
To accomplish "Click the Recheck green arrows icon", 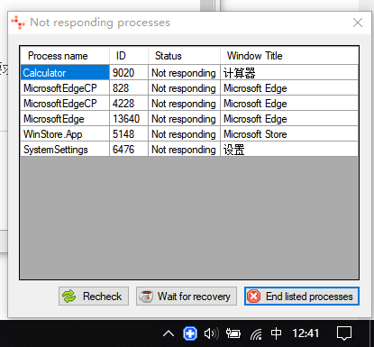I will tap(68, 297).
